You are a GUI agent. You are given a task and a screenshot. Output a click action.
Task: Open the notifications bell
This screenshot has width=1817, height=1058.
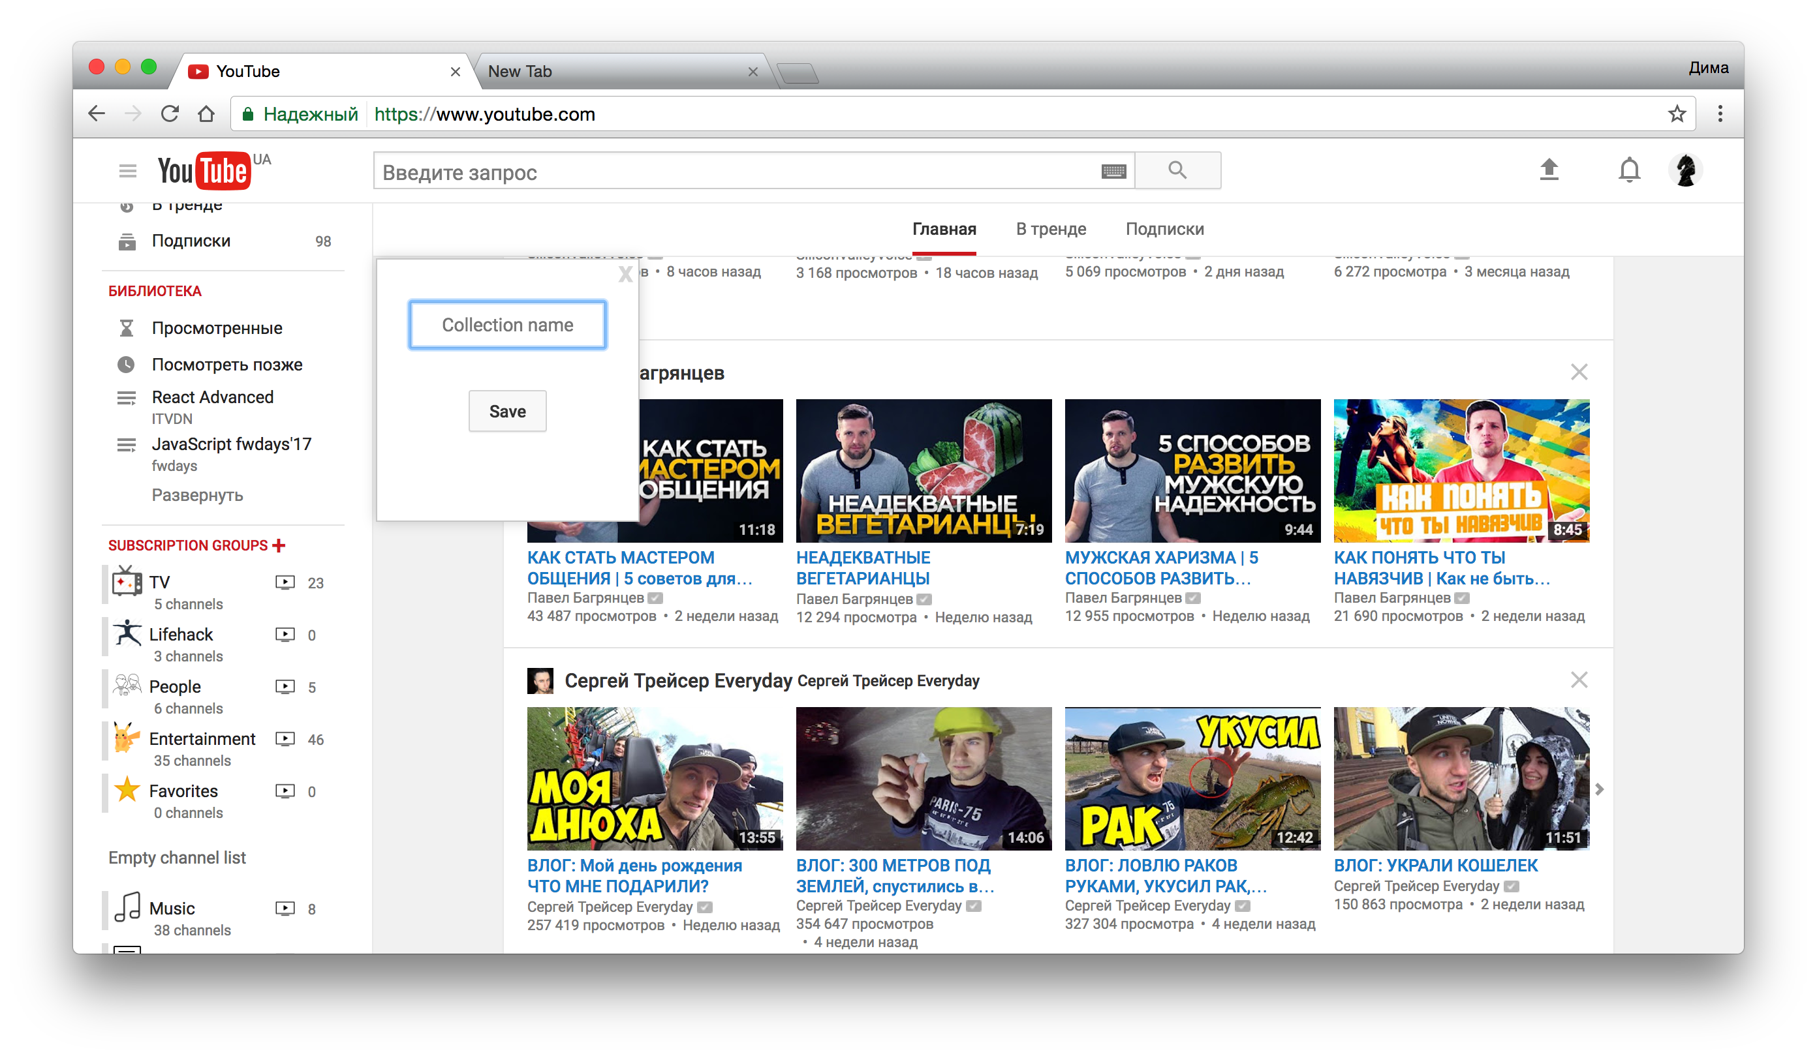(x=1629, y=170)
